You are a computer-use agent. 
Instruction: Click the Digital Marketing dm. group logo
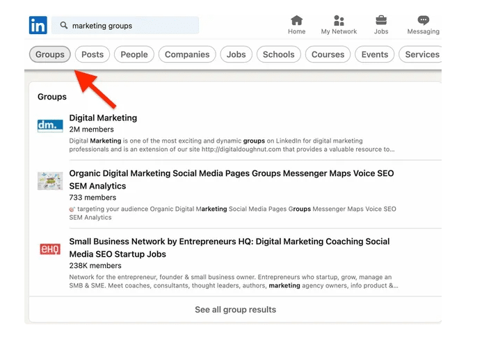click(50, 126)
